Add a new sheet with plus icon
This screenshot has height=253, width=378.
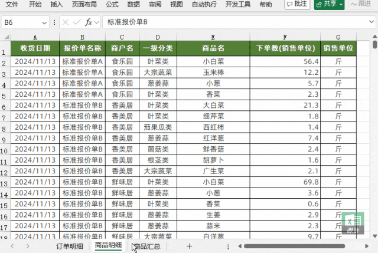tap(189, 246)
